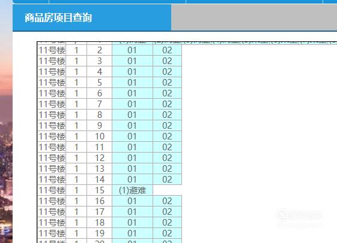This screenshot has height=243, width=337.
Task: View room 01 on floor 14
Action: tap(132, 180)
